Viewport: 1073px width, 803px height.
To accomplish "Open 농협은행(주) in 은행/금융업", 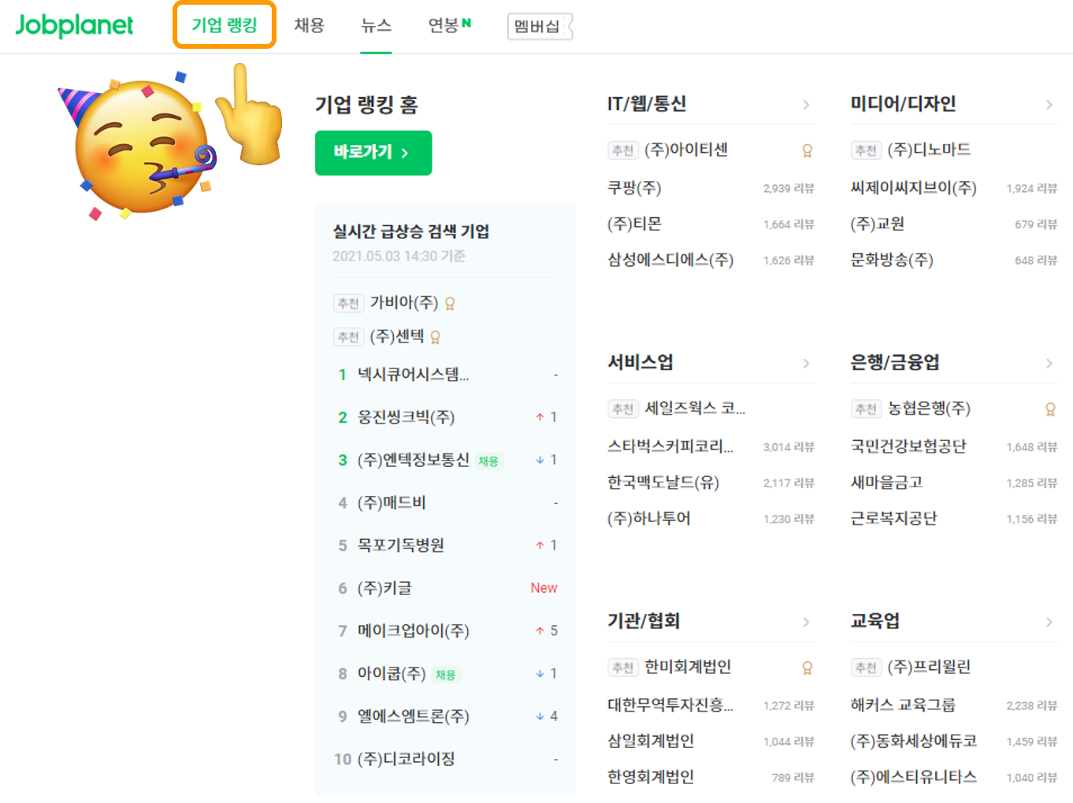I will (929, 409).
